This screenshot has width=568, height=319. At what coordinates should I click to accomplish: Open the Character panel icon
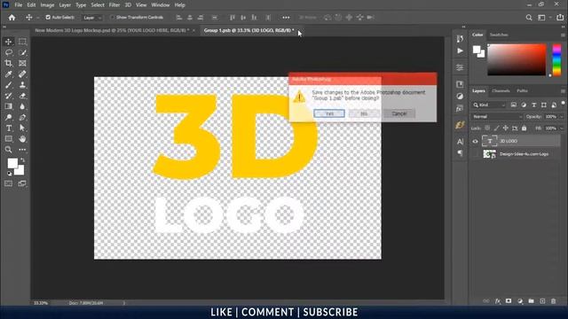click(x=460, y=142)
